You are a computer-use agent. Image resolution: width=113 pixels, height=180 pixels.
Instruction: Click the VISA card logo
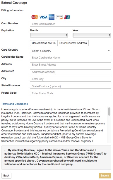[43, 17]
